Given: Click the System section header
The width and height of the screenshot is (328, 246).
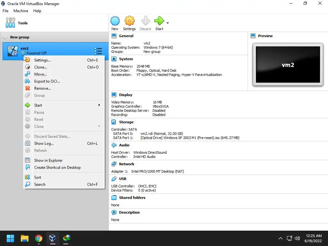Looking at the screenshot, I should pyautogui.click(x=126, y=59).
